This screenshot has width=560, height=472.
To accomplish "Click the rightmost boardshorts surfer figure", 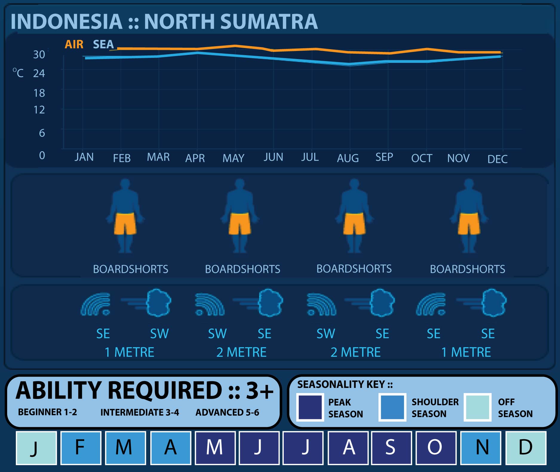I will 469,216.
